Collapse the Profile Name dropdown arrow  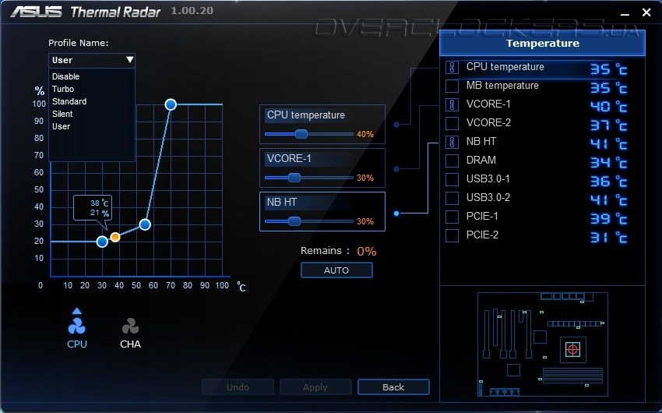[129, 59]
